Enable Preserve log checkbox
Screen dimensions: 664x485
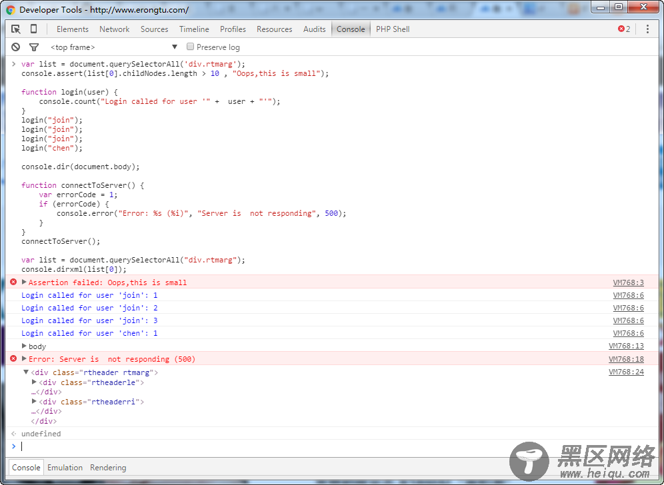click(x=190, y=47)
